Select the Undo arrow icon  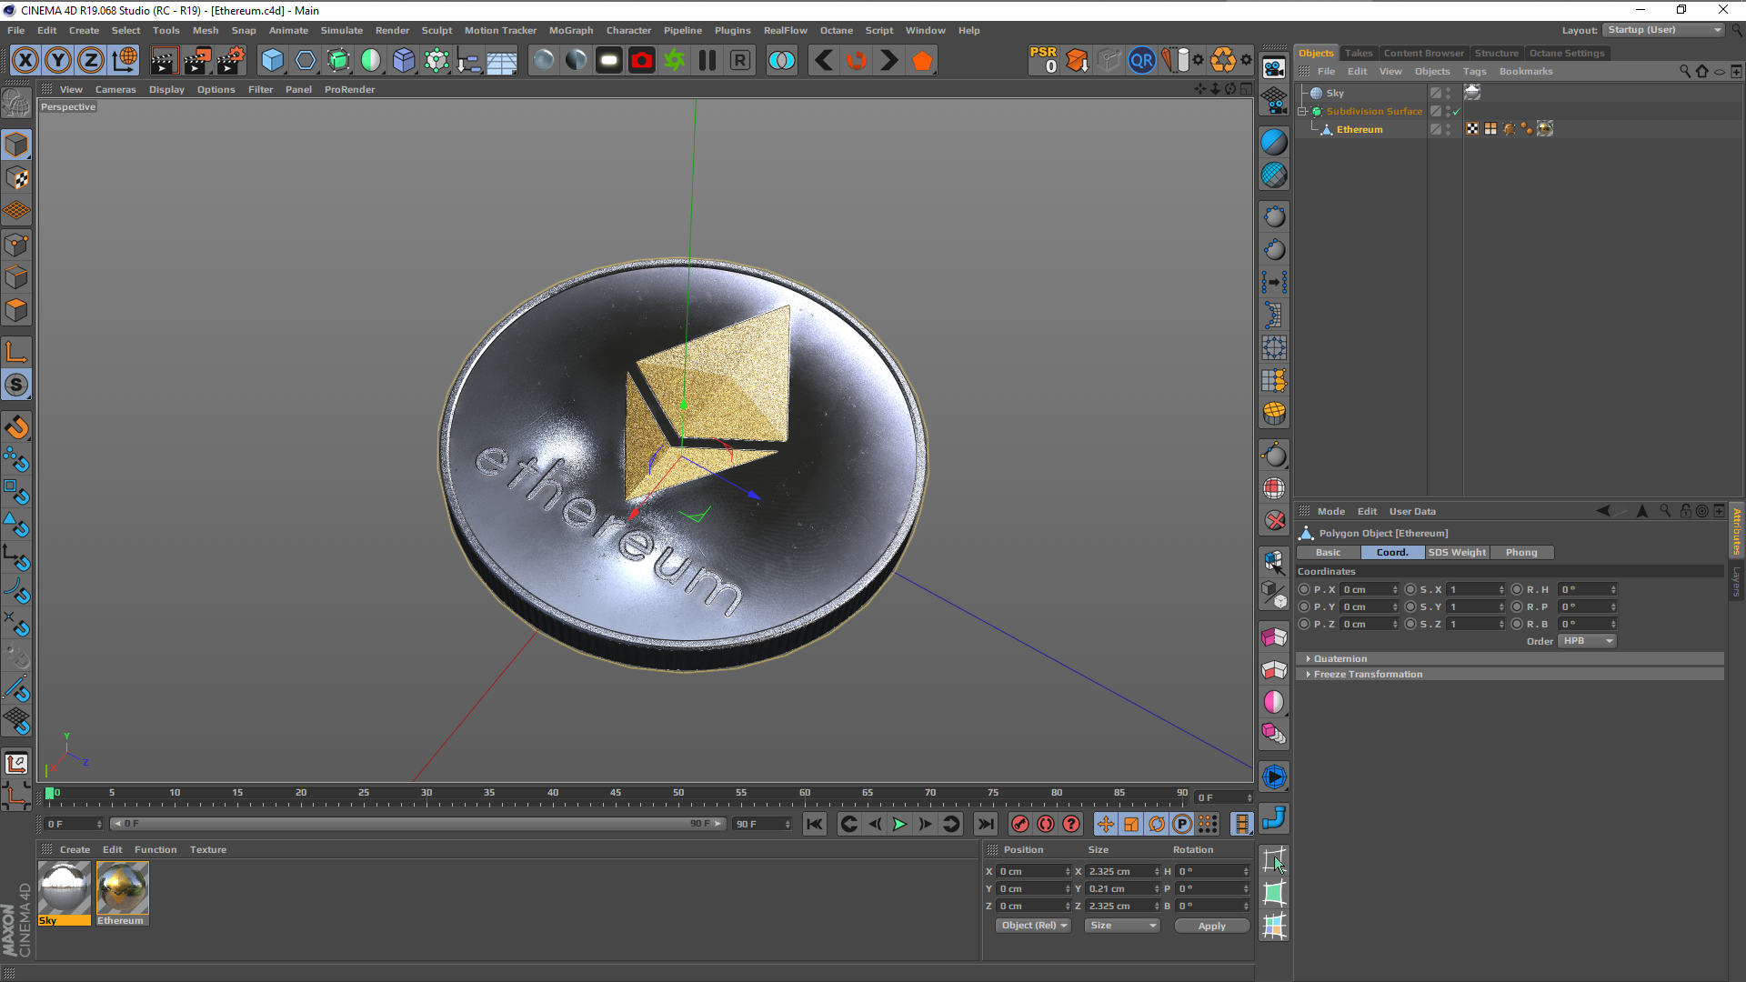point(824,61)
